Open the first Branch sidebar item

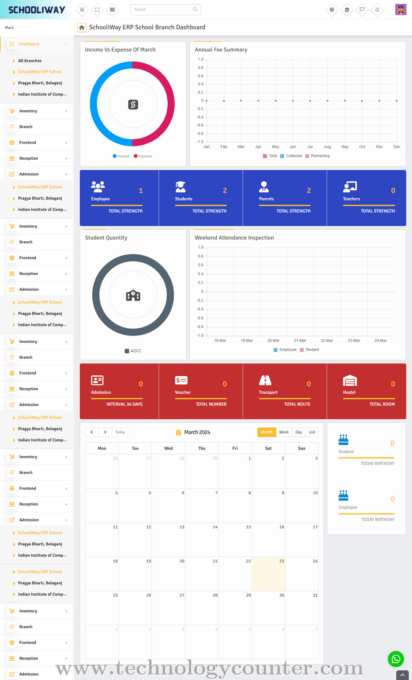click(36, 127)
